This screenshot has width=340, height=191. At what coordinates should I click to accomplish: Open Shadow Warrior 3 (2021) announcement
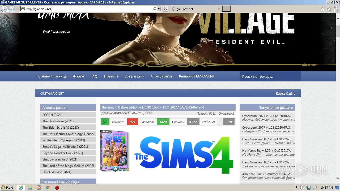point(68,159)
